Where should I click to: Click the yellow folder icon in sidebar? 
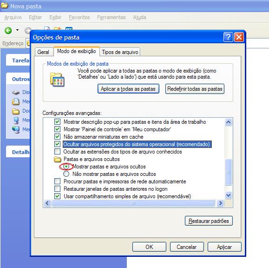pos(16,111)
